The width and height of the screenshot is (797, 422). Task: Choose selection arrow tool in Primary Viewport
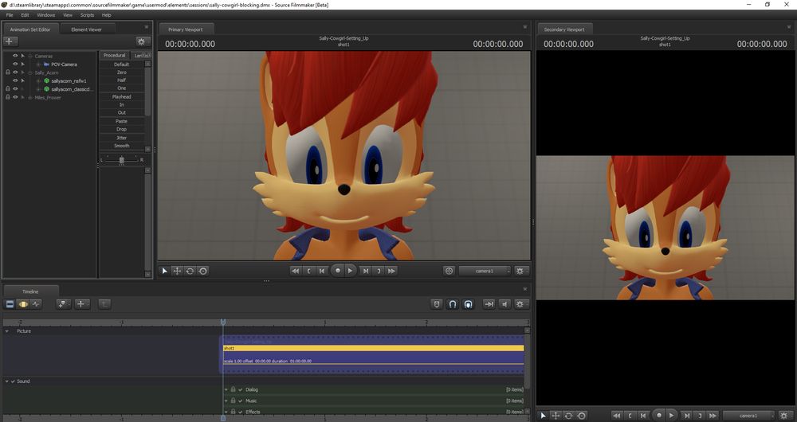pyautogui.click(x=164, y=272)
